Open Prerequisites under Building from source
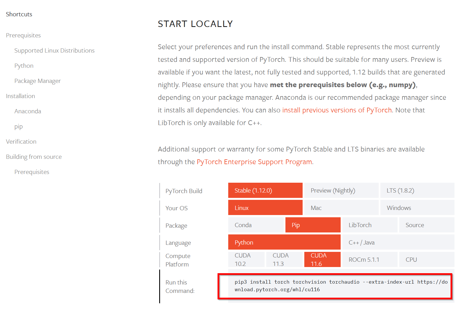 [32, 172]
